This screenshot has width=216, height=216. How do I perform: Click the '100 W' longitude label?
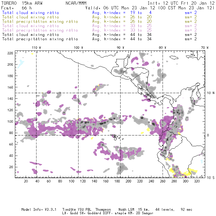pos(79,48)
